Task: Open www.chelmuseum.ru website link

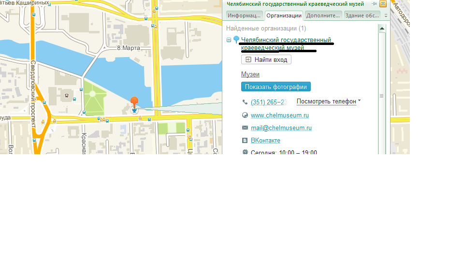Action: coord(280,115)
